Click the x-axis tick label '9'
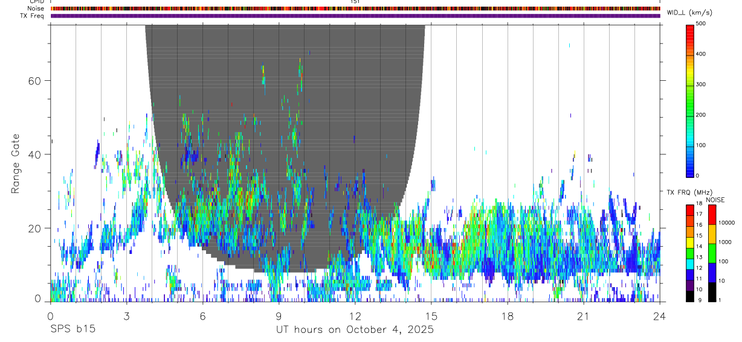The width and height of the screenshot is (742, 342). click(279, 316)
